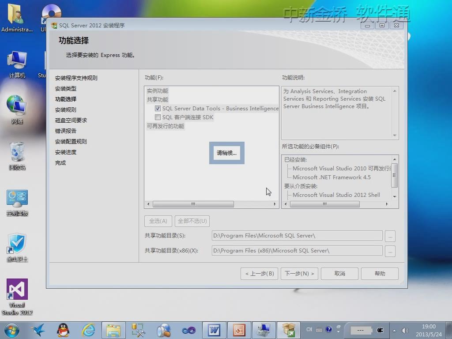The image size is (452, 339).
Task: Open Windows Explorer folder in taskbar
Action: coord(113,330)
